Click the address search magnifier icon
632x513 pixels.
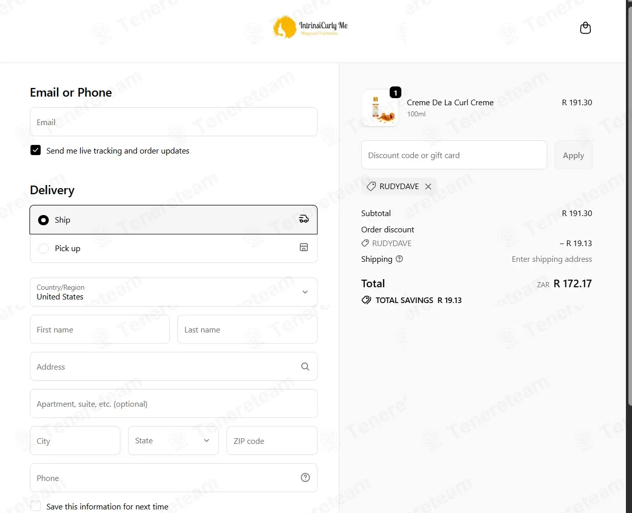[305, 367]
